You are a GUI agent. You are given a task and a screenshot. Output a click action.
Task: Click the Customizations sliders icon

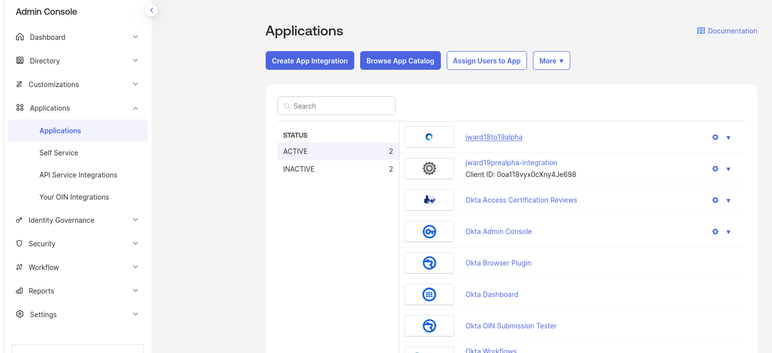pyautogui.click(x=19, y=84)
